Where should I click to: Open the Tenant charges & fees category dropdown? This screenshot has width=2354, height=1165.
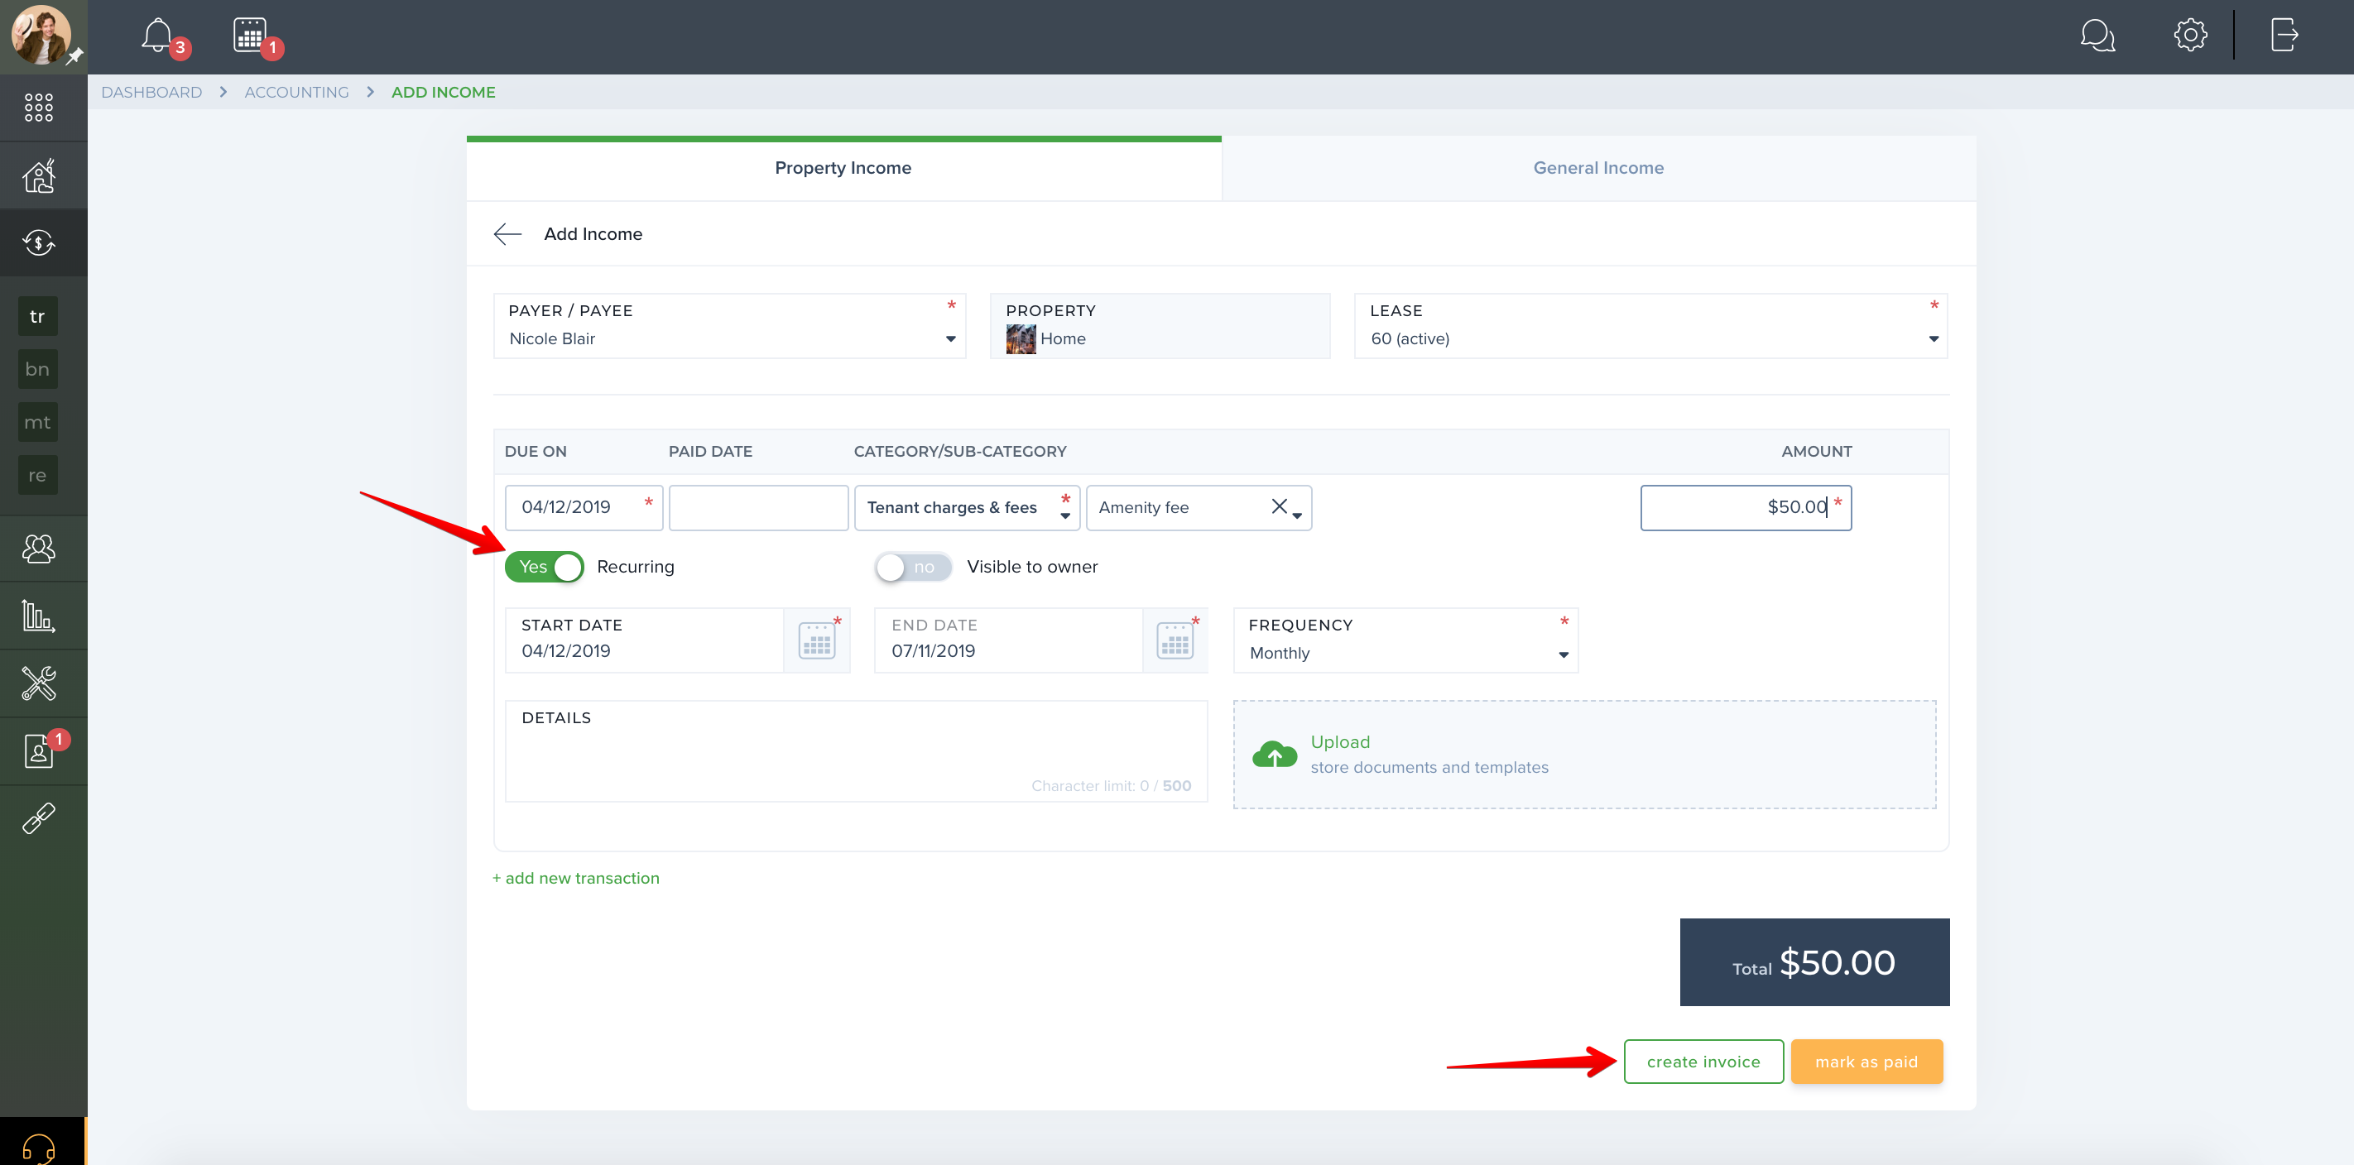point(967,507)
